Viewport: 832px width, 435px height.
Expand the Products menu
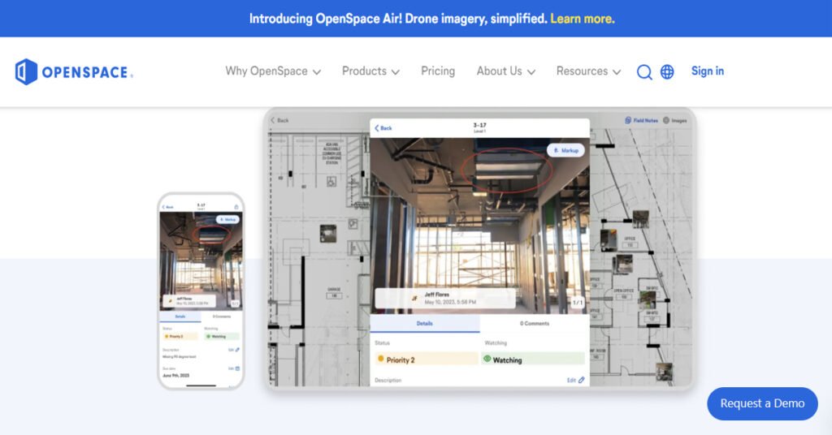pos(370,71)
